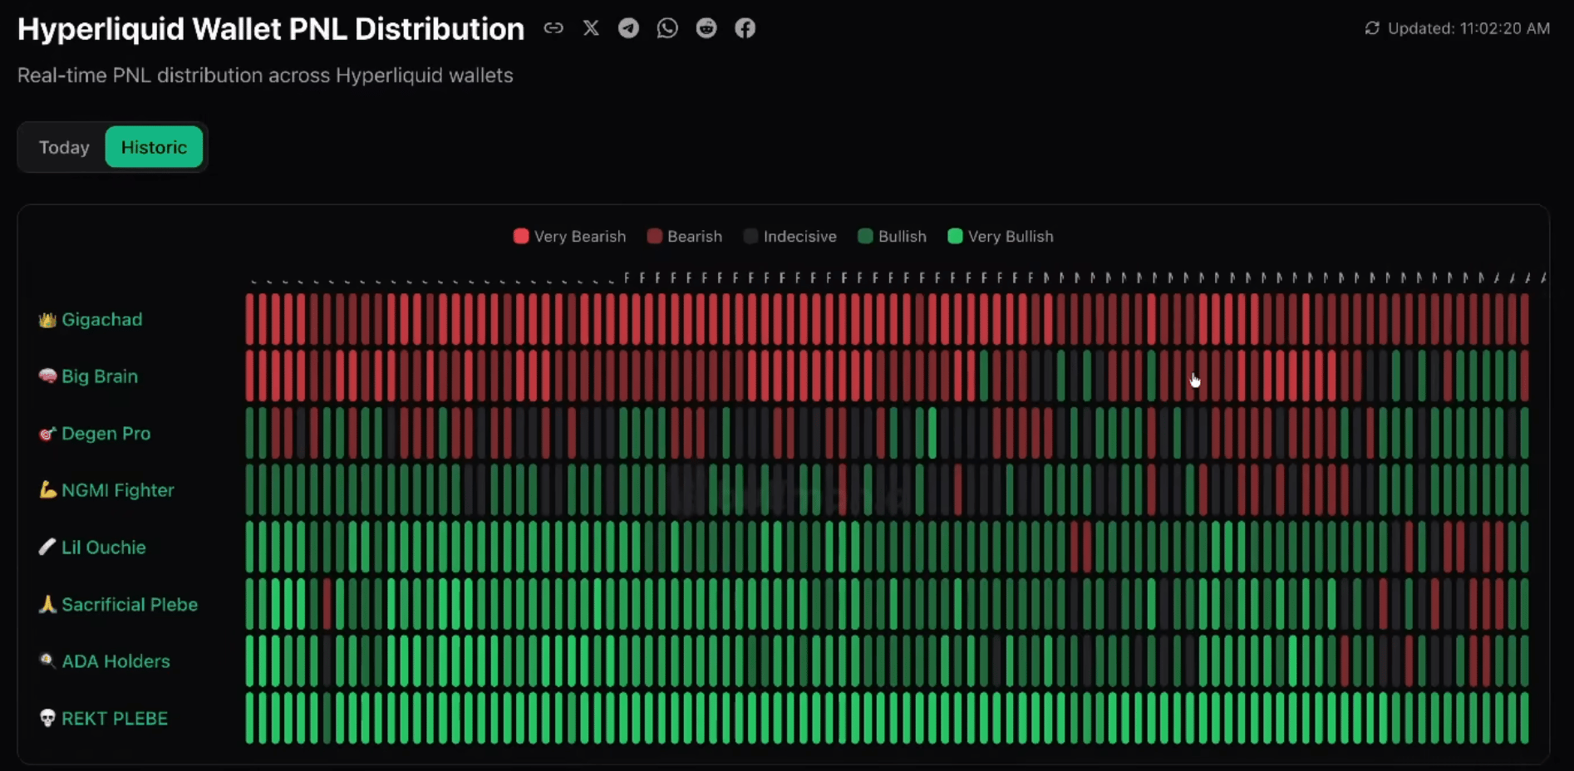Click the Lil Ouchie row label

104,548
